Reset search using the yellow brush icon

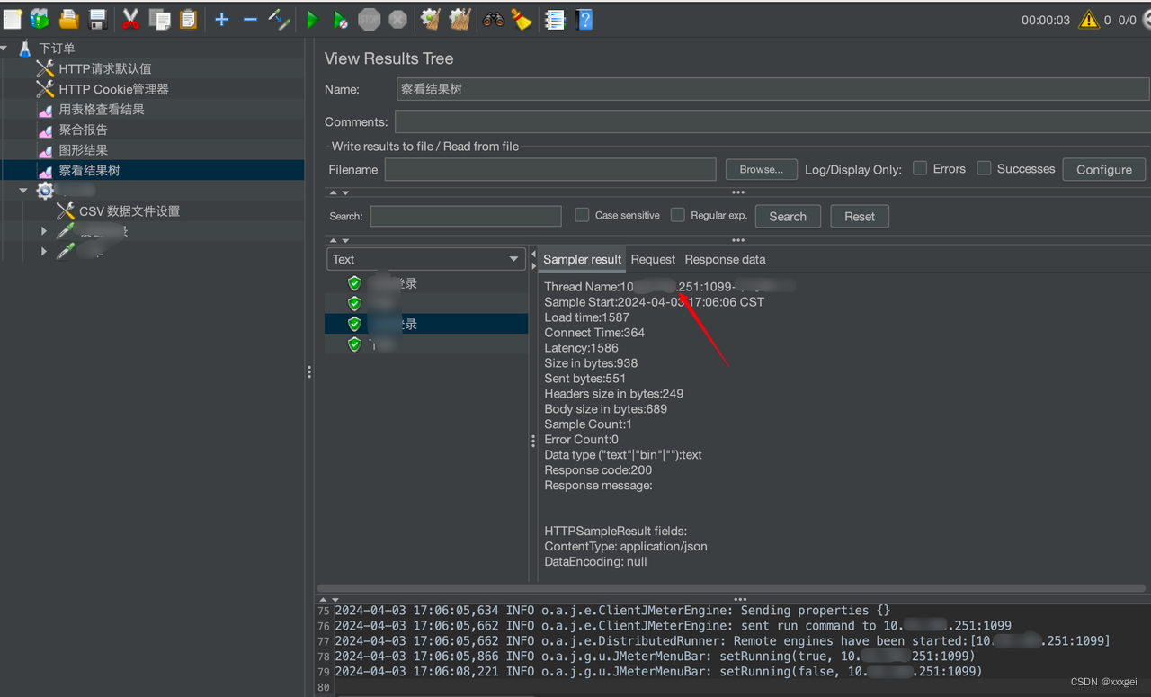coord(522,19)
